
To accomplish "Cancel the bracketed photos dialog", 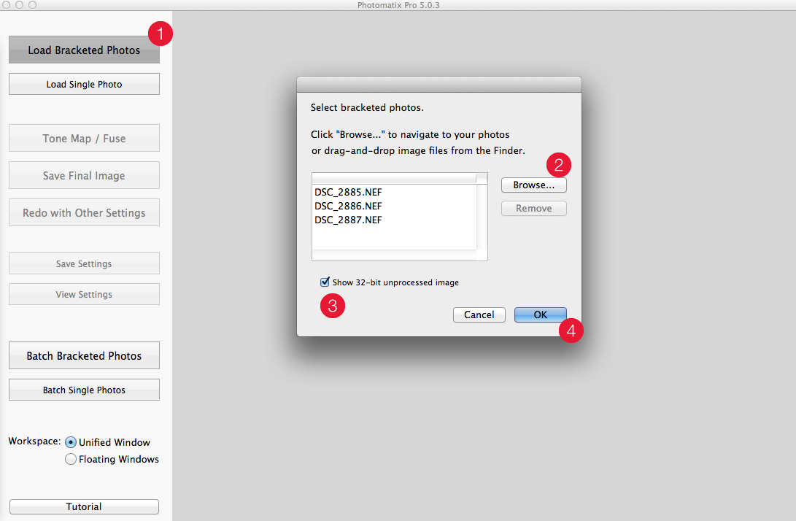I will 479,315.
